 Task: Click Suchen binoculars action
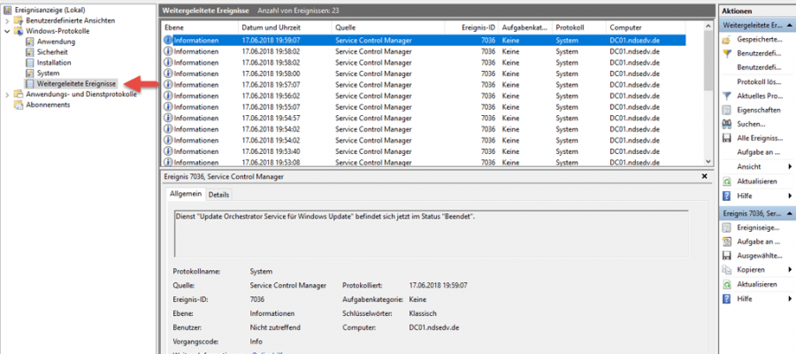point(728,124)
